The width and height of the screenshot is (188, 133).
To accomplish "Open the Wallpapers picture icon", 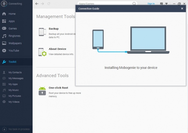I will [x=4, y=43].
